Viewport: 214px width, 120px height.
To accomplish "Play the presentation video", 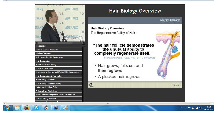I will [x=36, y=43].
